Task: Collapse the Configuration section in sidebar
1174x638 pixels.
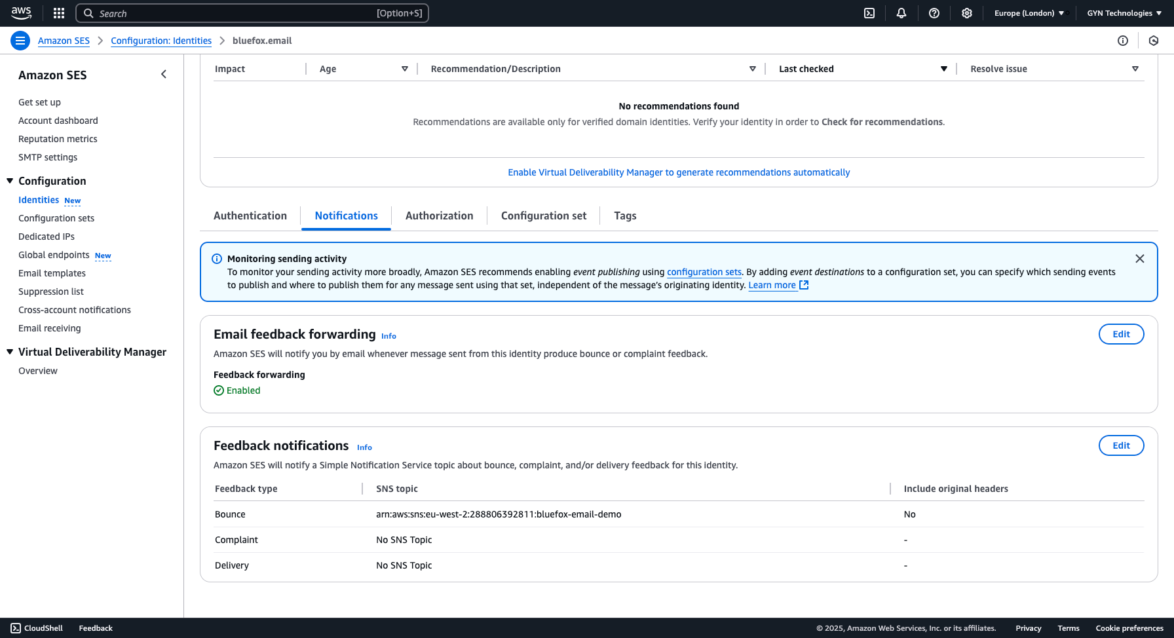Action: tap(10, 181)
